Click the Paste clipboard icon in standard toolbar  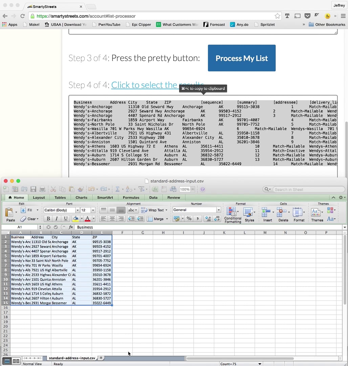pyautogui.click(x=71, y=189)
